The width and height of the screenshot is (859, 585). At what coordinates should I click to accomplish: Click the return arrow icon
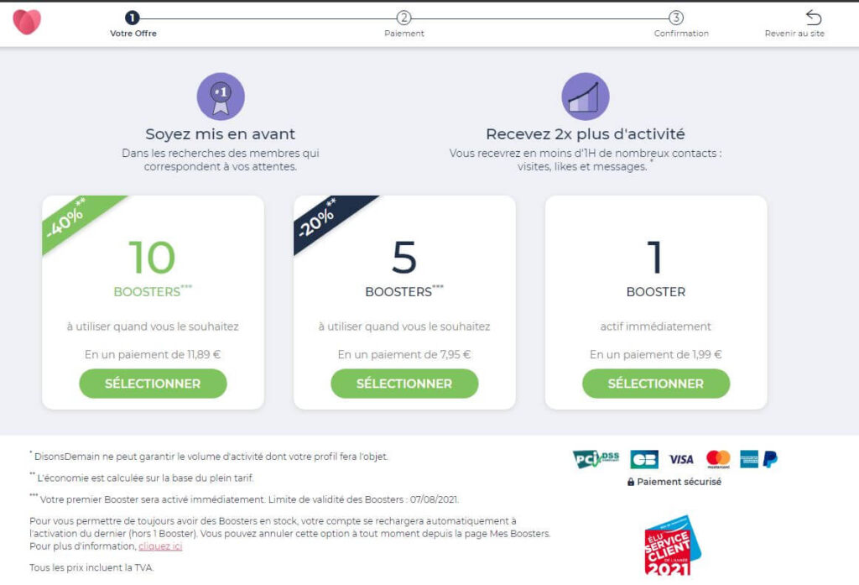point(813,18)
